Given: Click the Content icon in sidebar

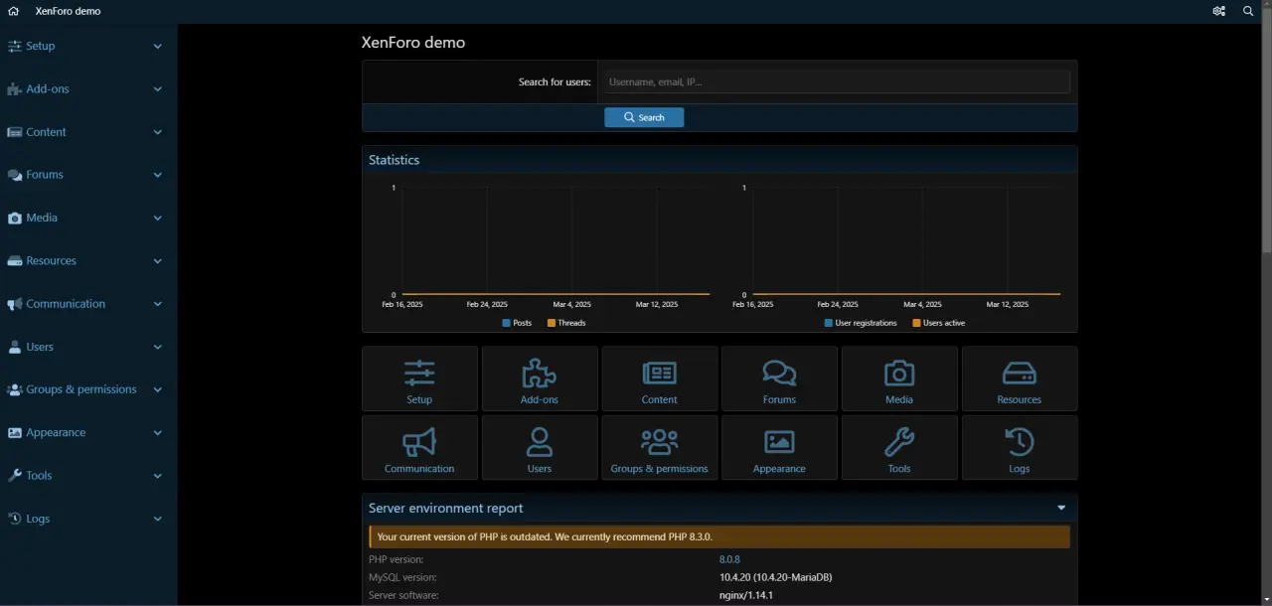Looking at the screenshot, I should 14,132.
